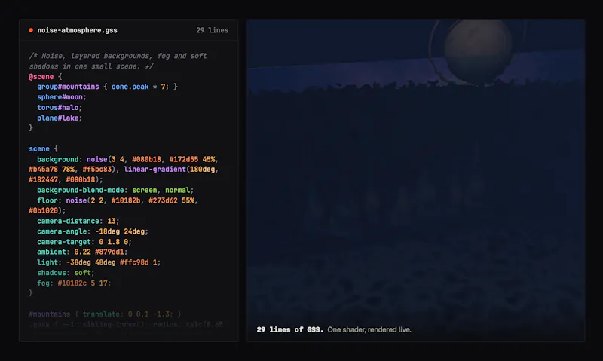This screenshot has height=361, width=603.
Task: Click the "shadows: soft" line
Action: tap(66, 273)
